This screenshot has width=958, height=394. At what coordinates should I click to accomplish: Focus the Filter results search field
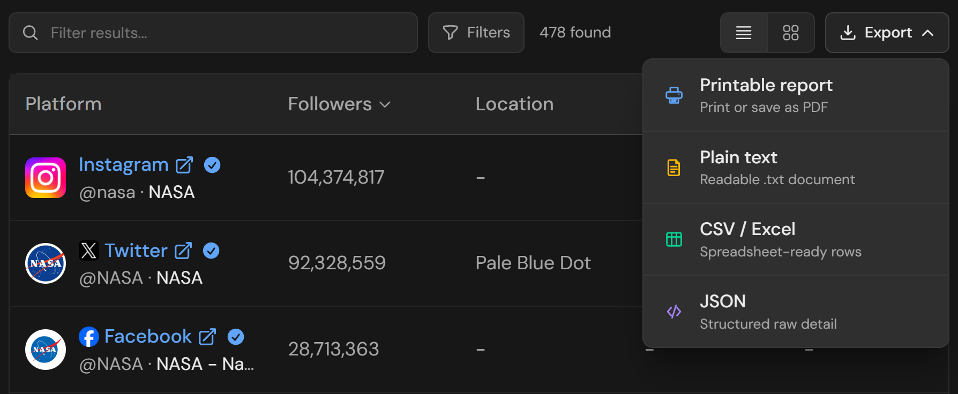[x=213, y=33]
